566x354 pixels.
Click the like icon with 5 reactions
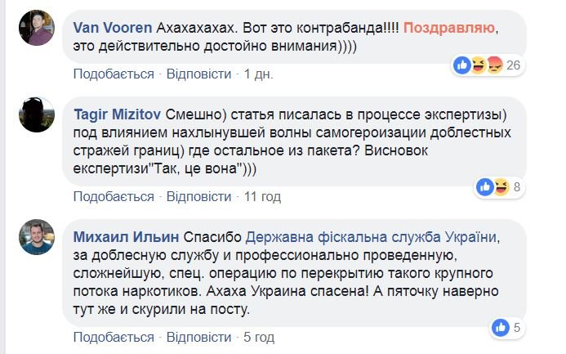point(501,328)
